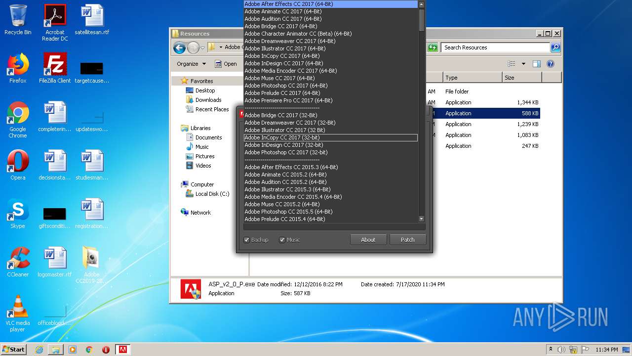
Task: Click Chrome icon in taskbar
Action: [89, 350]
